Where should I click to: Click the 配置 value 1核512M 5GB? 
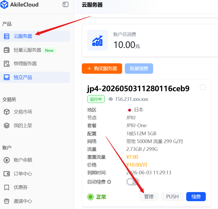[x=141, y=134]
